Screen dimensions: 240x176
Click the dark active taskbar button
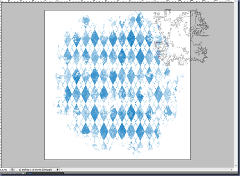click(x=45, y=174)
